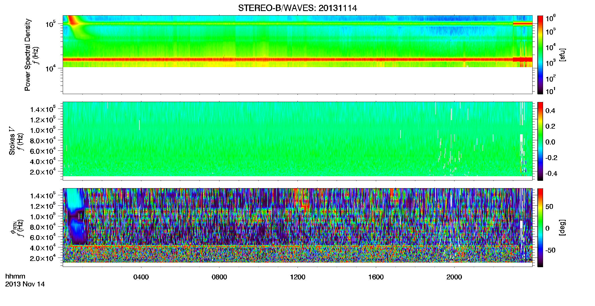The width and height of the screenshot is (595, 306).
Task: Click the 2013 Nov 14 date label
Action: (x=25, y=284)
